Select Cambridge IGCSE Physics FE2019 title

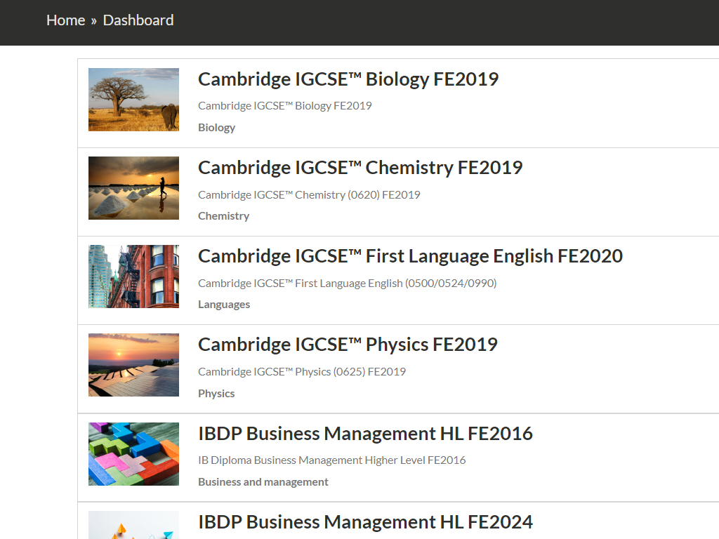pos(348,345)
